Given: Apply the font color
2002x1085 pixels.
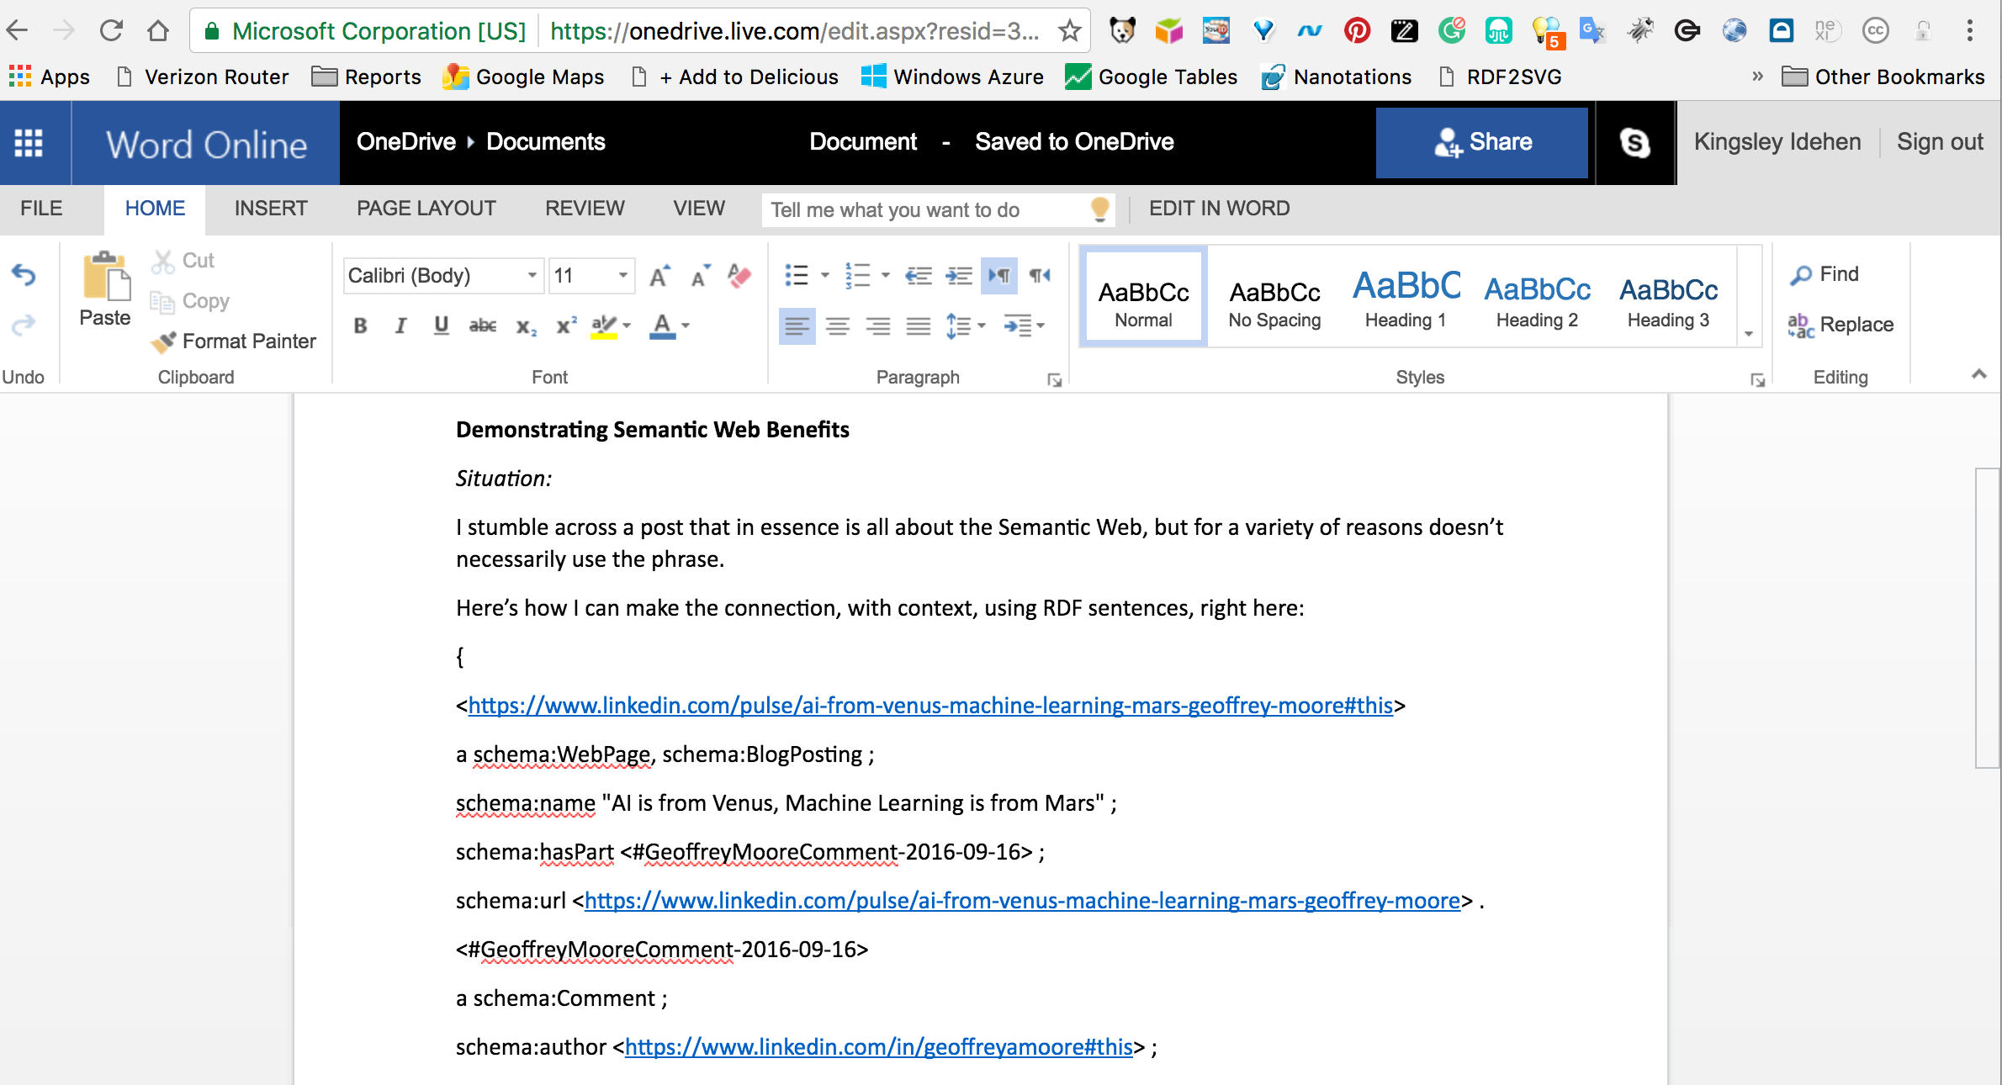Looking at the screenshot, I should 663,325.
